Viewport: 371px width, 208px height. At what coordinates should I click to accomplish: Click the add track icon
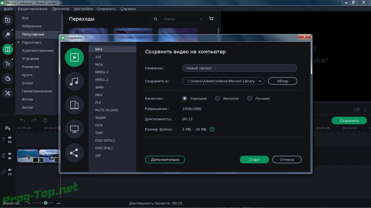tap(8, 128)
